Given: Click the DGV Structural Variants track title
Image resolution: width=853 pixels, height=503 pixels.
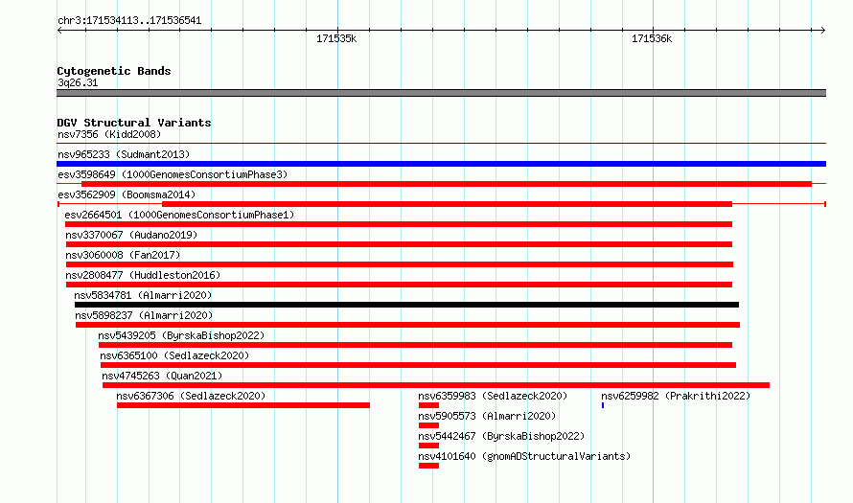Looking at the screenshot, I should [134, 123].
